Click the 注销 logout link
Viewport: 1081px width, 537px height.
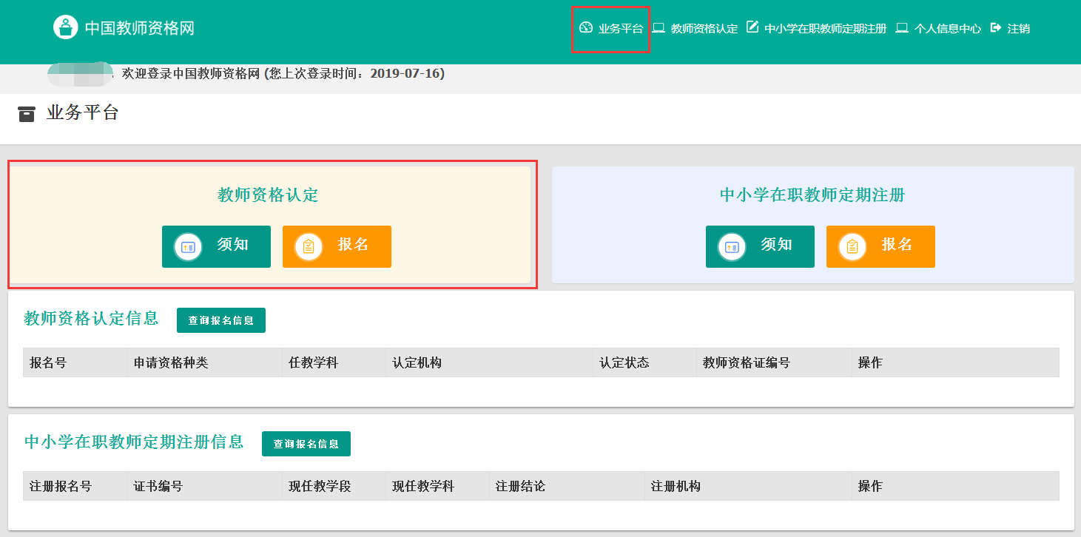pos(1019,29)
